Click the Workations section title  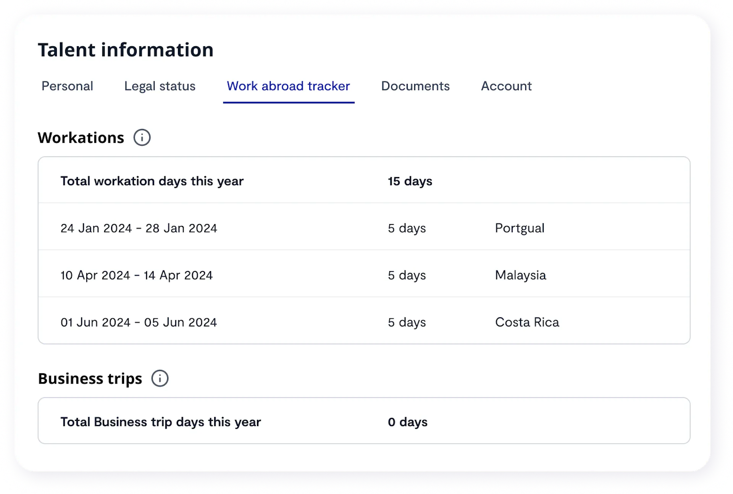pos(81,137)
